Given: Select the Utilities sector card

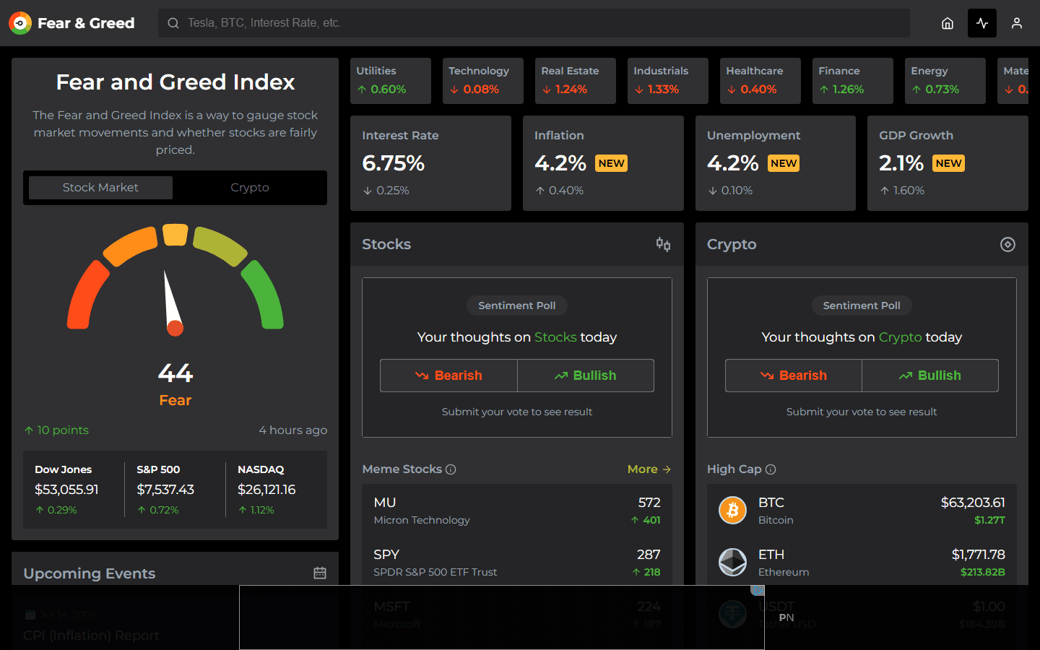Looking at the screenshot, I should click(391, 81).
